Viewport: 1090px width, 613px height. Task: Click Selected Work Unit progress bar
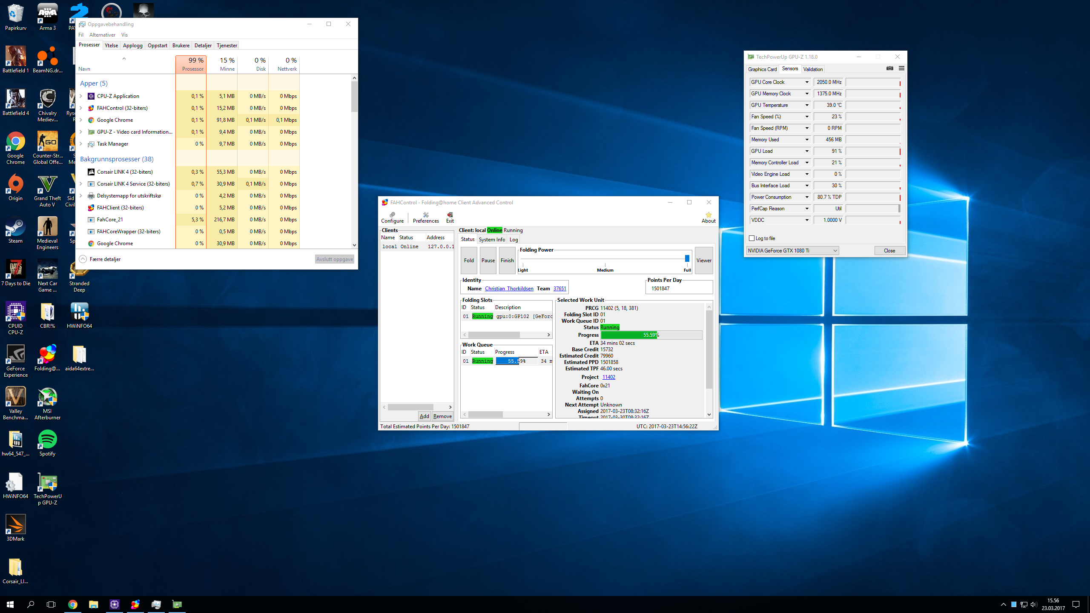(x=651, y=335)
